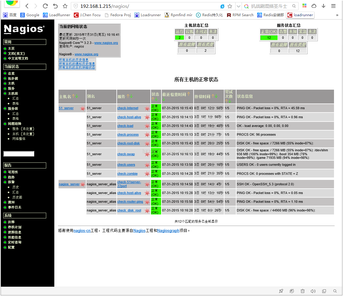Viewport: 343px width, 296px height.
Task: Open the 可用性 report menu item
Action: [x=13, y=172]
